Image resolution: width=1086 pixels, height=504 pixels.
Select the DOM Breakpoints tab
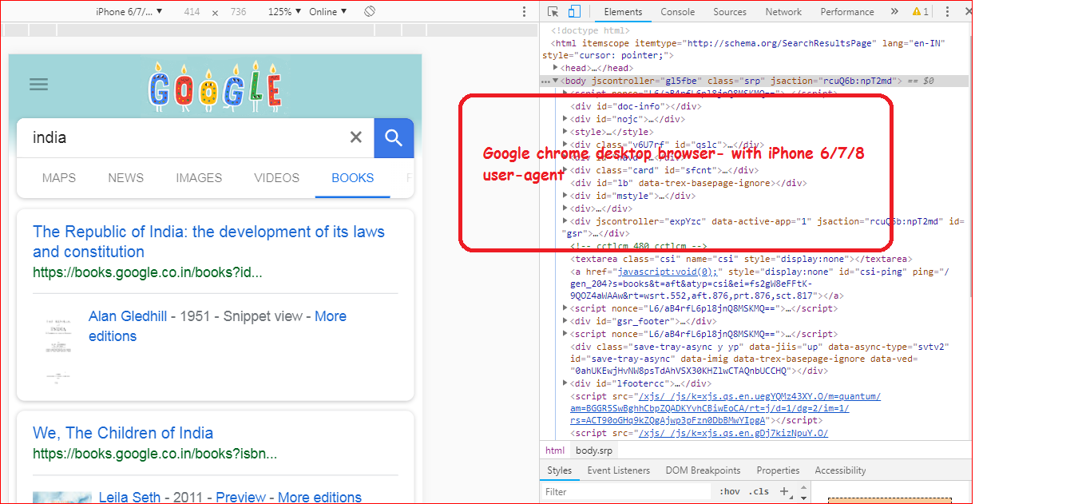[704, 470]
